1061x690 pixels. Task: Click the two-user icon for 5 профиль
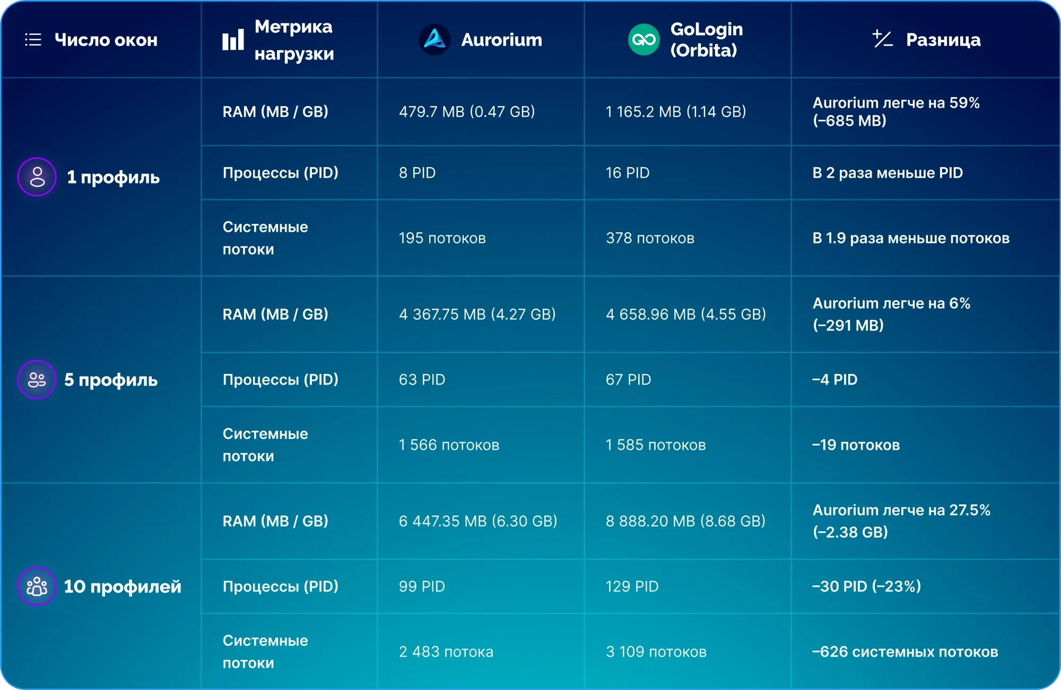pos(37,380)
